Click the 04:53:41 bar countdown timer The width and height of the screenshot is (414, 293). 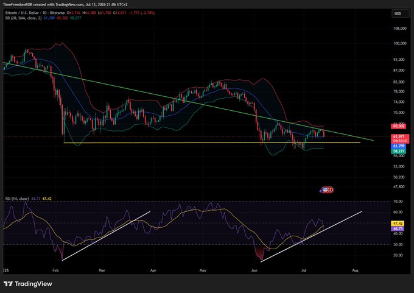tap(400, 141)
